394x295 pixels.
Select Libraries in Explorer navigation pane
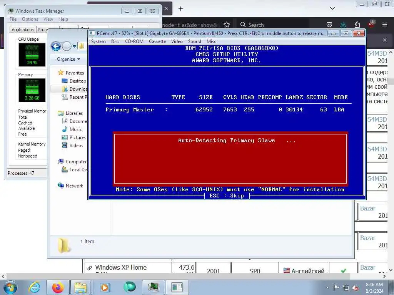[74, 113]
